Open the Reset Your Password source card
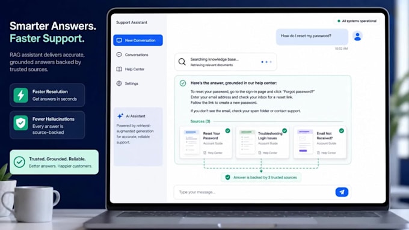This screenshot has height=230, width=409. (206, 142)
